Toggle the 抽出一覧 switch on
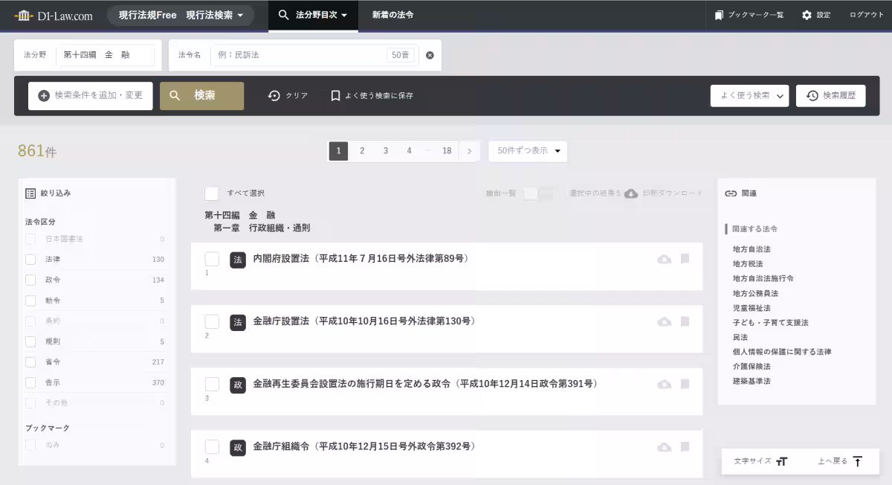Viewport: 892px width, 485px height. (535, 192)
